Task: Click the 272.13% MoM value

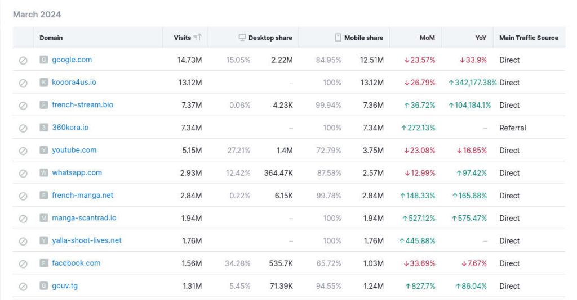Action: pos(418,128)
